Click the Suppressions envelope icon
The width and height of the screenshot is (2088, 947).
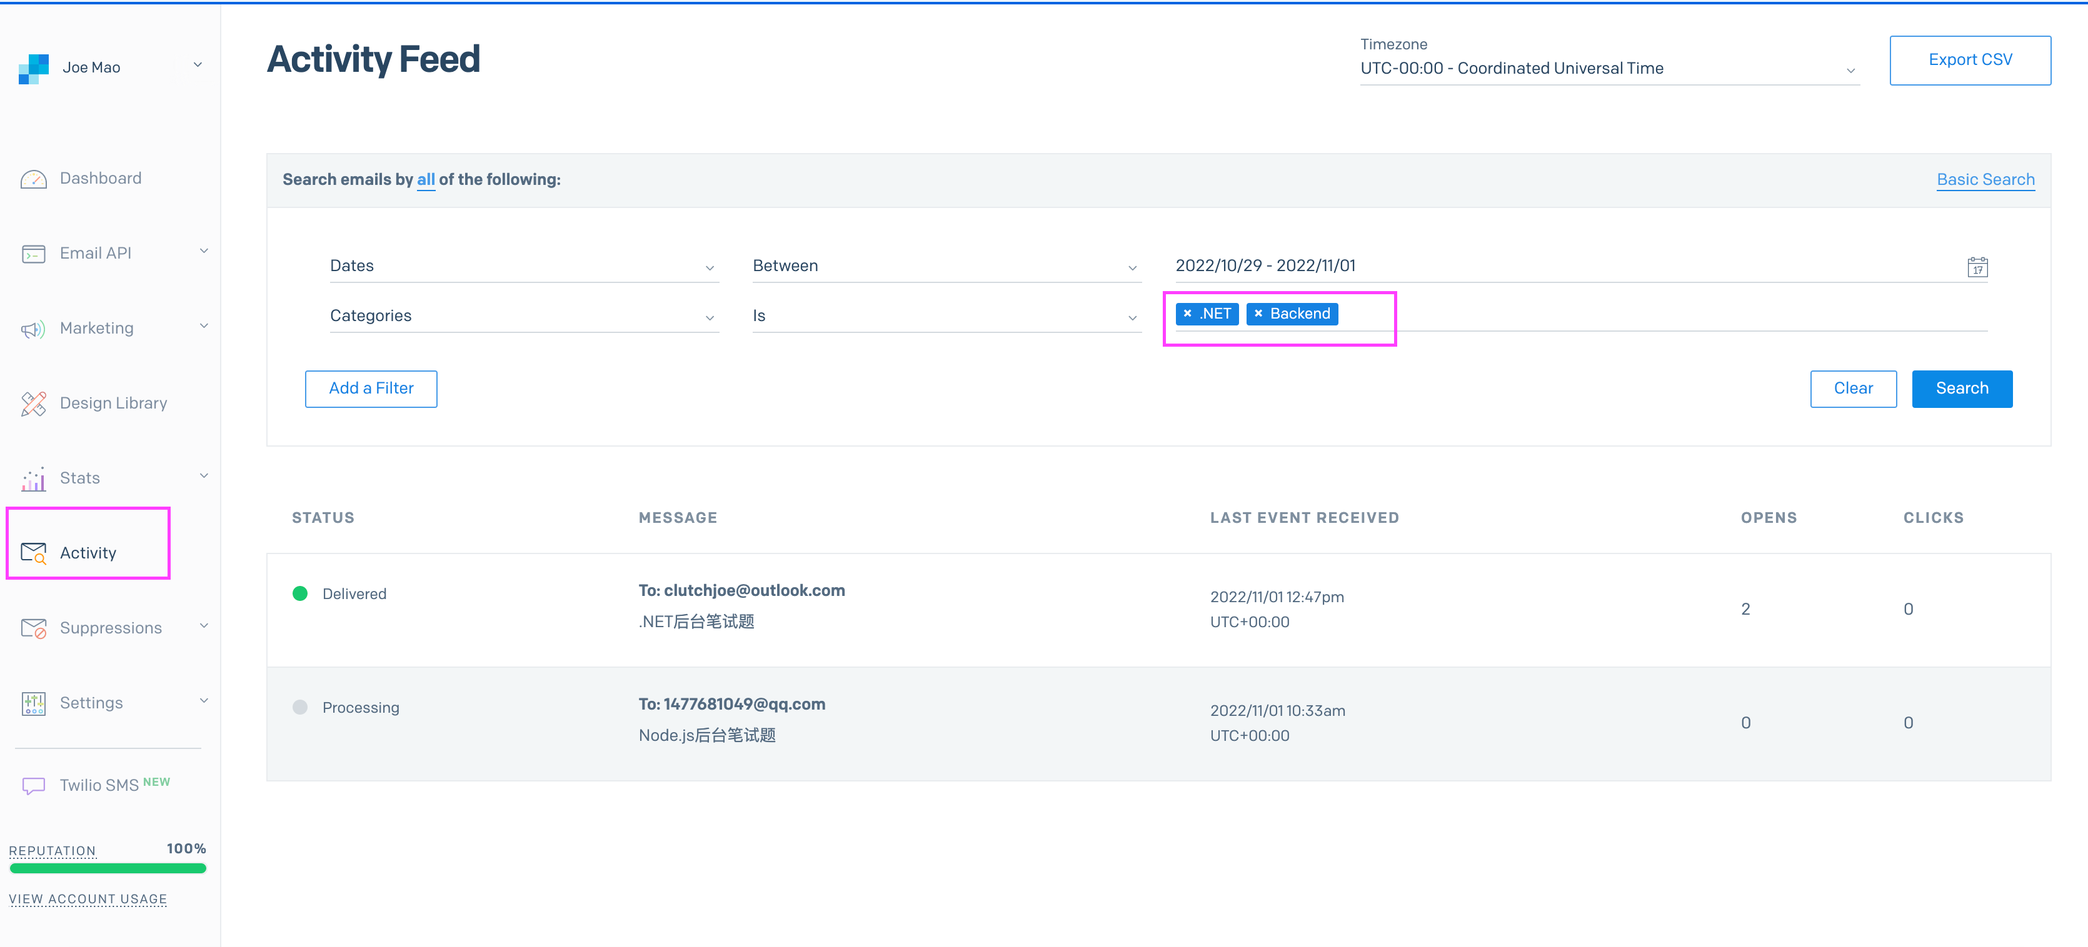point(33,628)
